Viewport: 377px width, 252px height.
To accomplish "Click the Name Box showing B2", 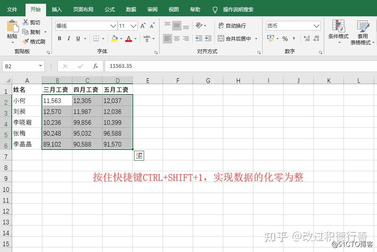I will (19, 66).
